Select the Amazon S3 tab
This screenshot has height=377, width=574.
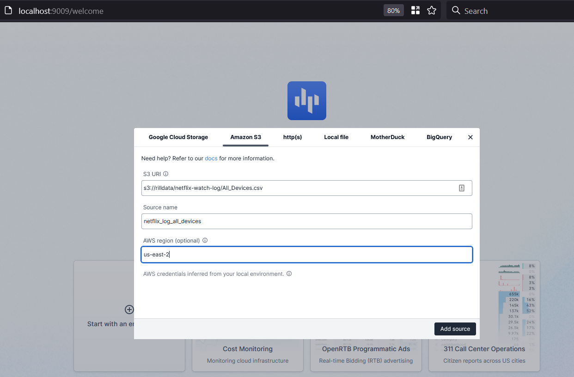[x=245, y=137]
